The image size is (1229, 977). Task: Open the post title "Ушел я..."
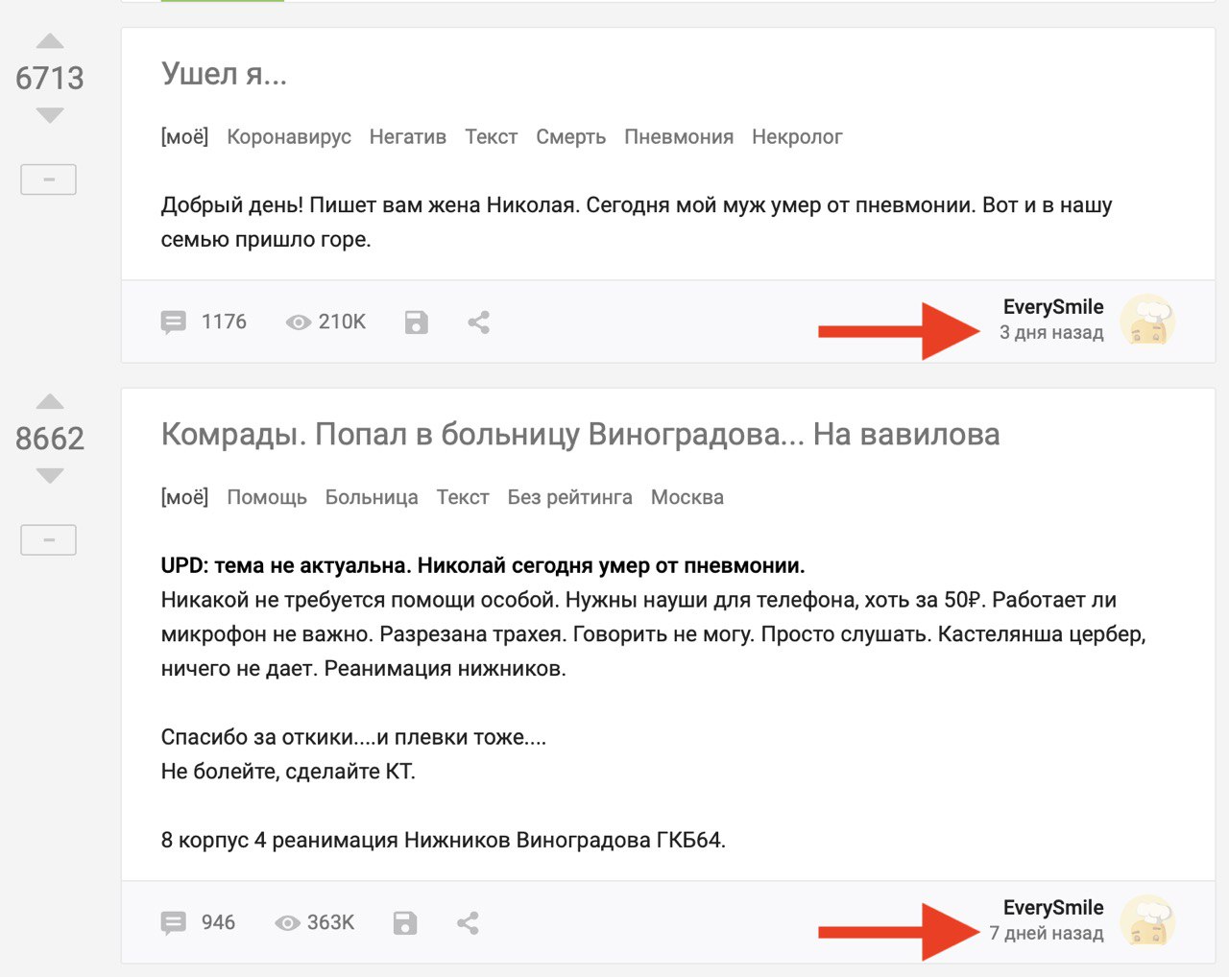tap(224, 74)
